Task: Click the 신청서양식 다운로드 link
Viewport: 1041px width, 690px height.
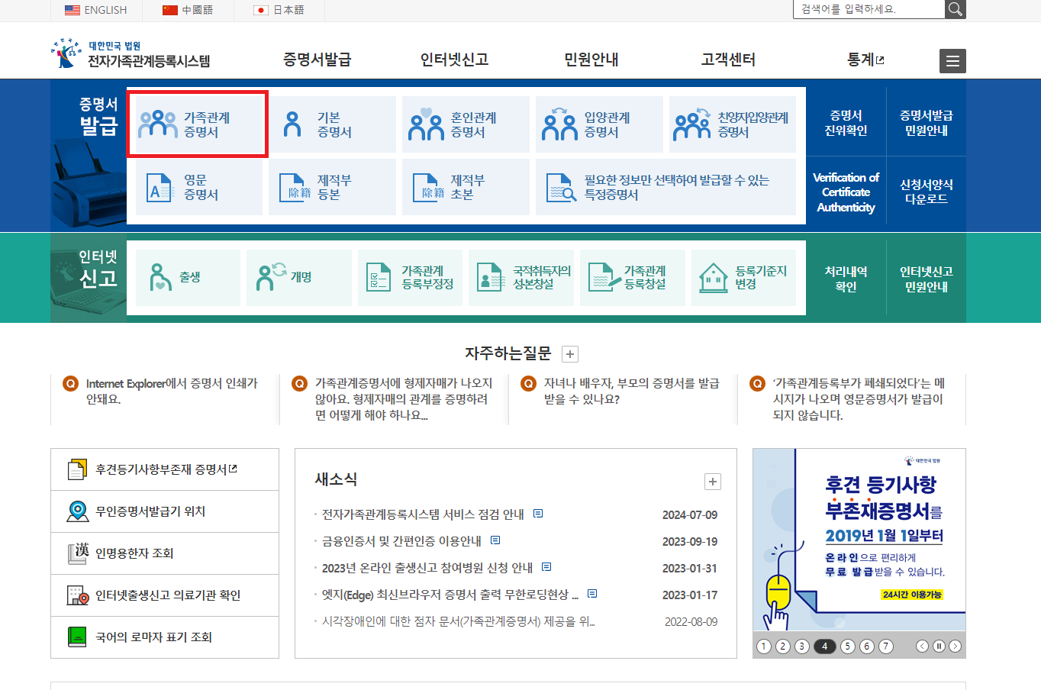Action: point(926,186)
